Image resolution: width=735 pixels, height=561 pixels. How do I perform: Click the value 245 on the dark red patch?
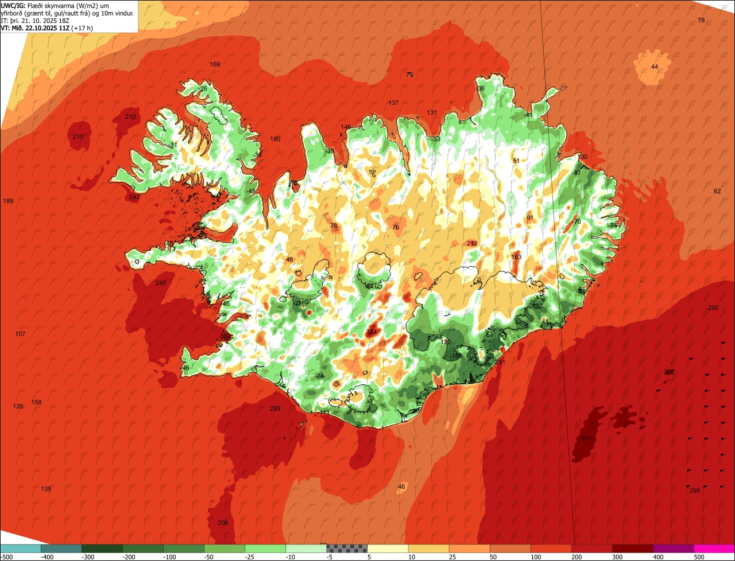(161, 283)
